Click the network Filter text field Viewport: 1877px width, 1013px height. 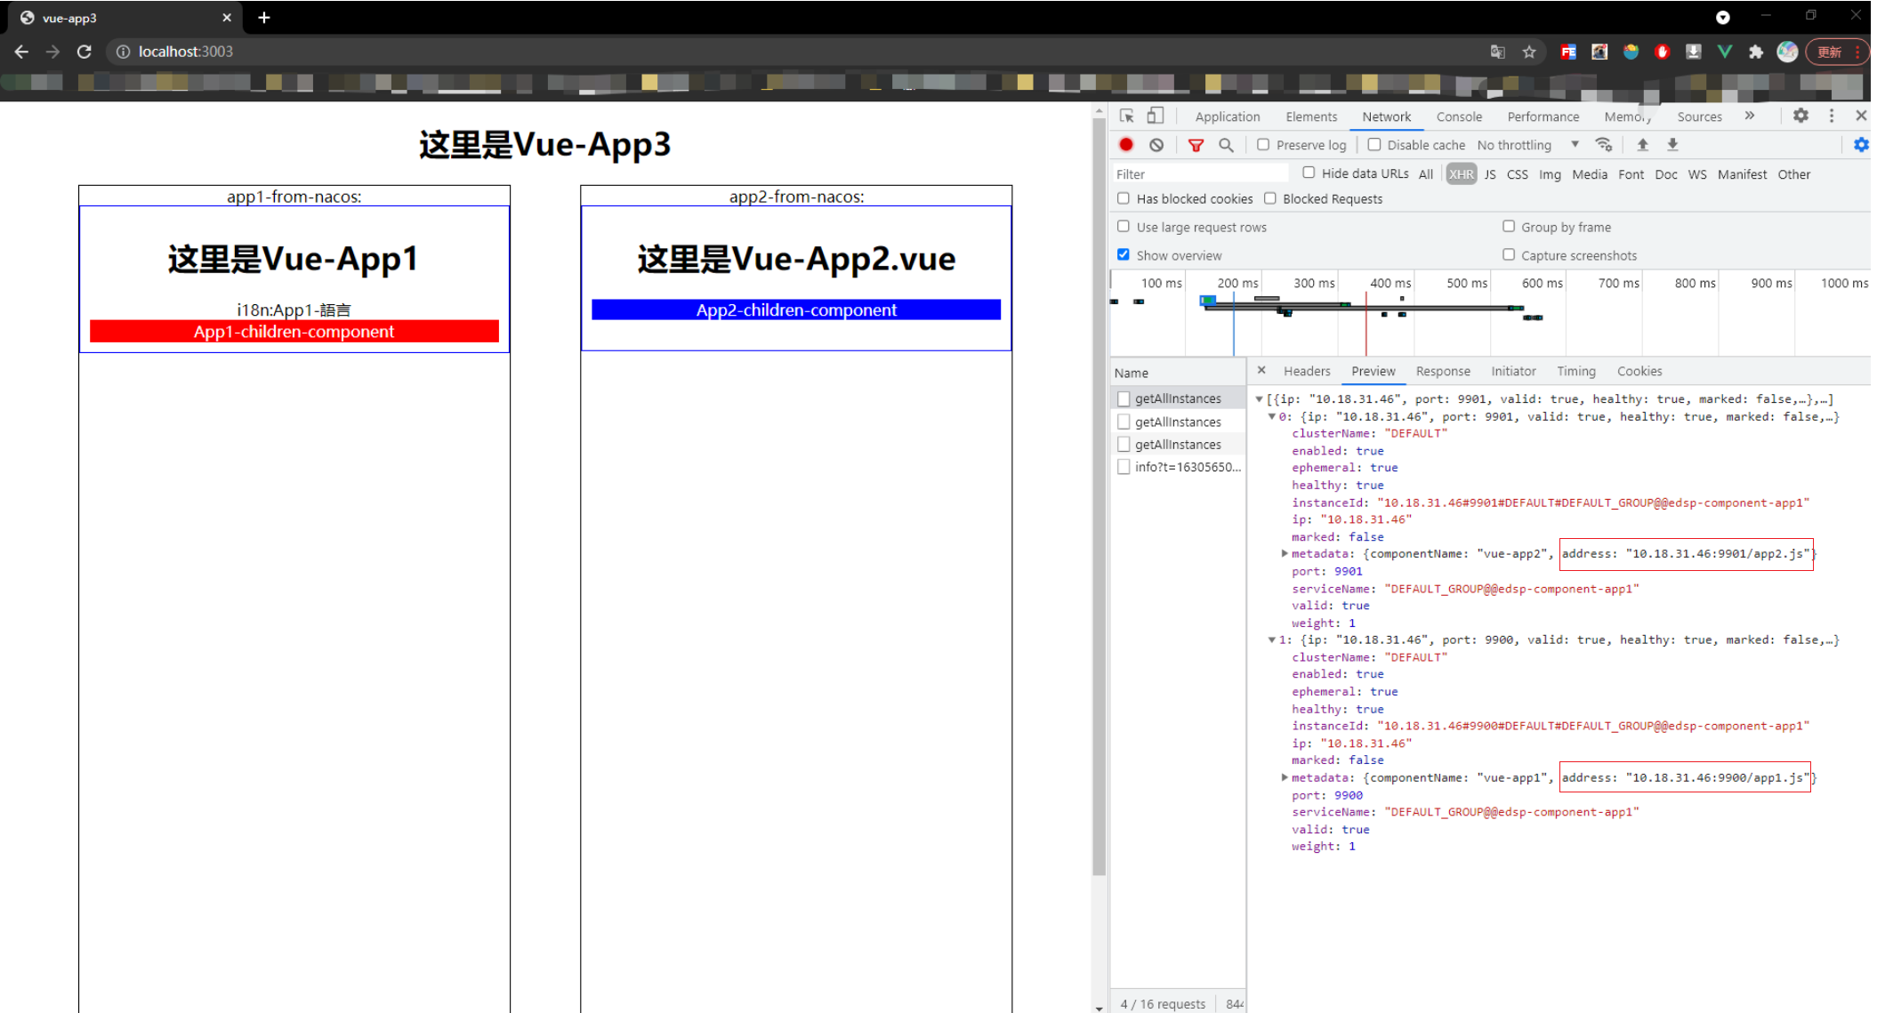(1199, 174)
